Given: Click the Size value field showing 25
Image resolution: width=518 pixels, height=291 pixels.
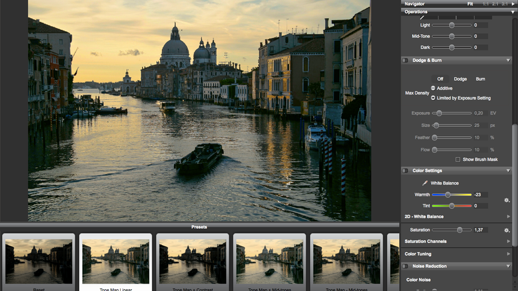Looking at the screenshot, I should point(481,126).
